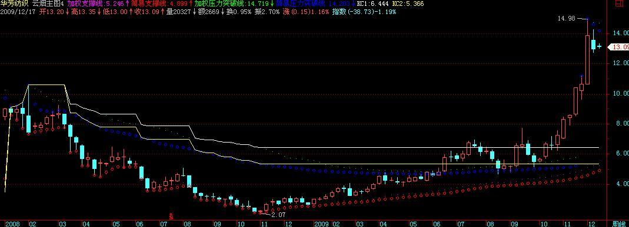Click the 4.00 price axis label
Image resolution: width=629 pixels, height=227 pixels.
coord(621,184)
